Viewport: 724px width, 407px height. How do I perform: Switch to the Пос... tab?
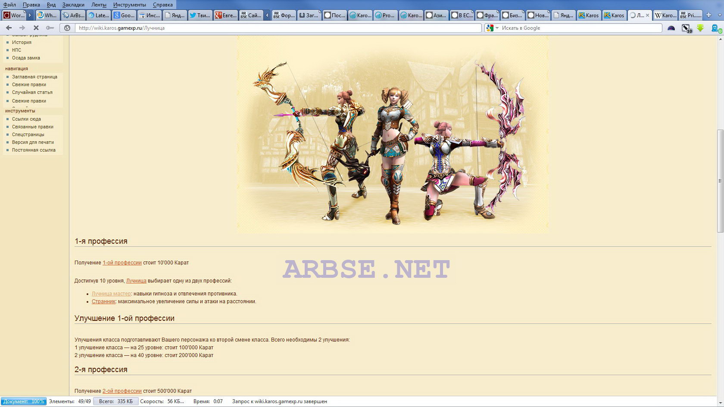[334, 15]
